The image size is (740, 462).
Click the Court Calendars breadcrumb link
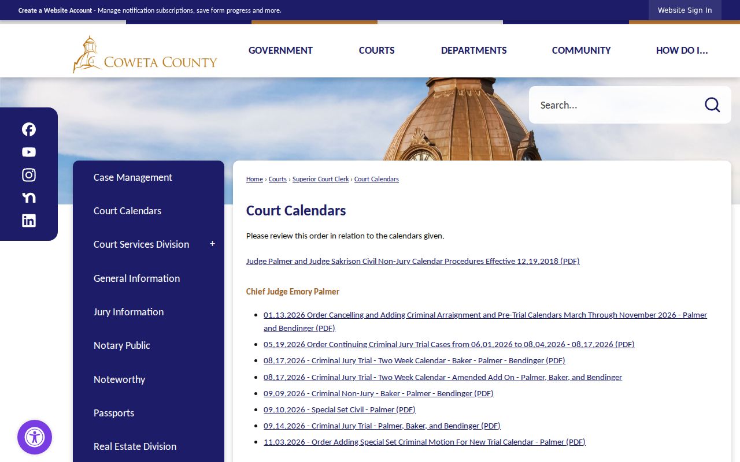[x=376, y=179]
